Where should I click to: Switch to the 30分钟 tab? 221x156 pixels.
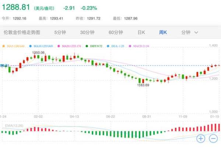coord(87,32)
